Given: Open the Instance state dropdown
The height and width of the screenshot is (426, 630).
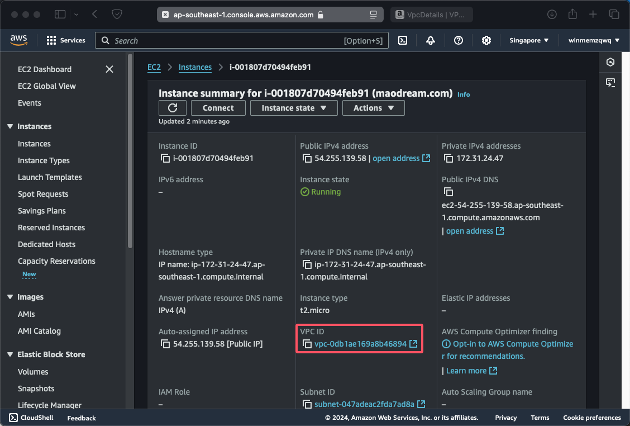Looking at the screenshot, I should [294, 108].
